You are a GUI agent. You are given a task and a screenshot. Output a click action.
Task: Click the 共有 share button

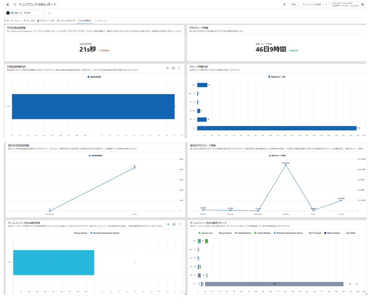[293, 5]
